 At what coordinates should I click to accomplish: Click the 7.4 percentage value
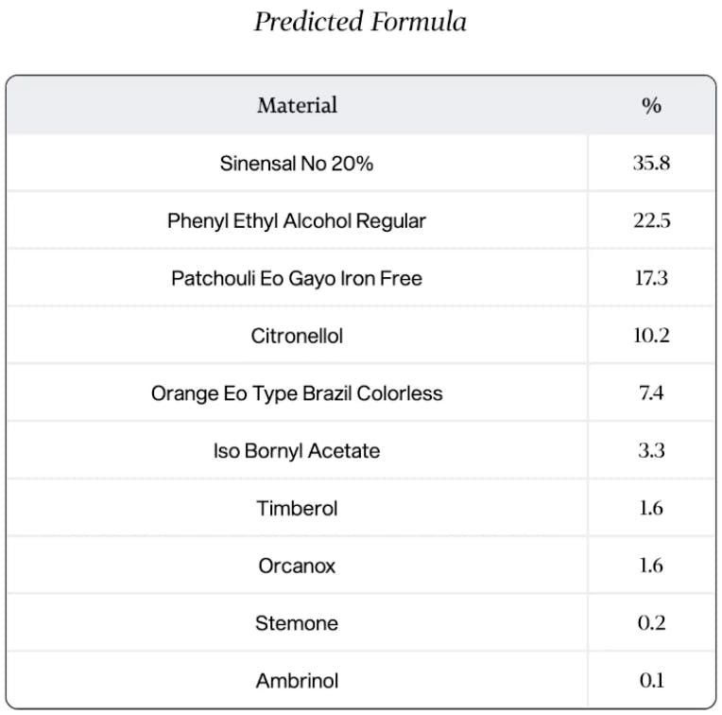tap(651, 392)
